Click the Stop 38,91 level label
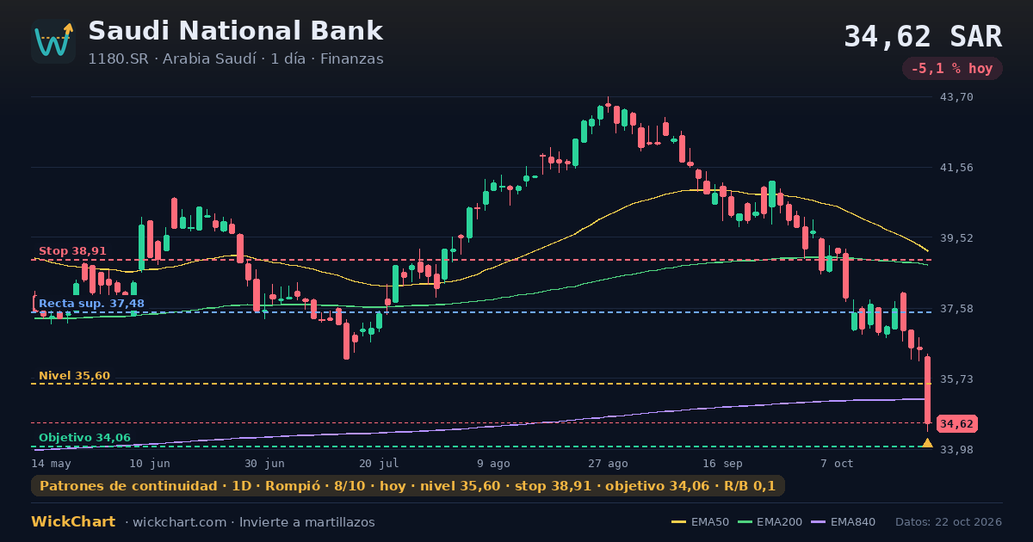The image size is (1033, 542). tap(72, 251)
